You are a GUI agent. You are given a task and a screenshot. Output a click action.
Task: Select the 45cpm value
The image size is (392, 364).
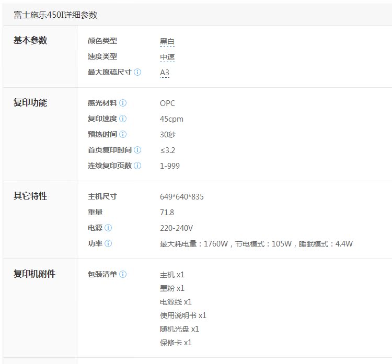[171, 119]
